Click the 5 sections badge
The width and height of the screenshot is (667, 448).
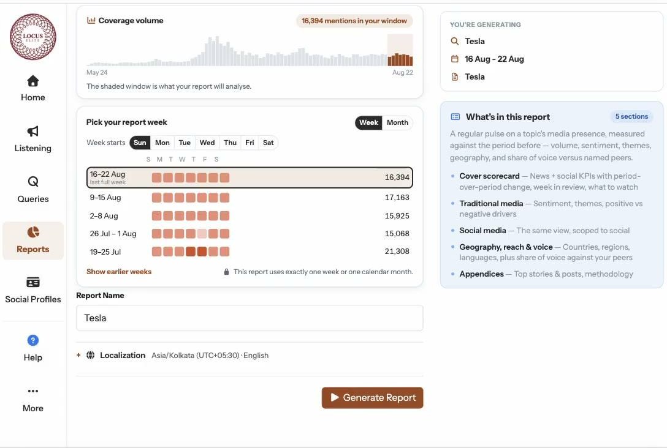pyautogui.click(x=631, y=116)
